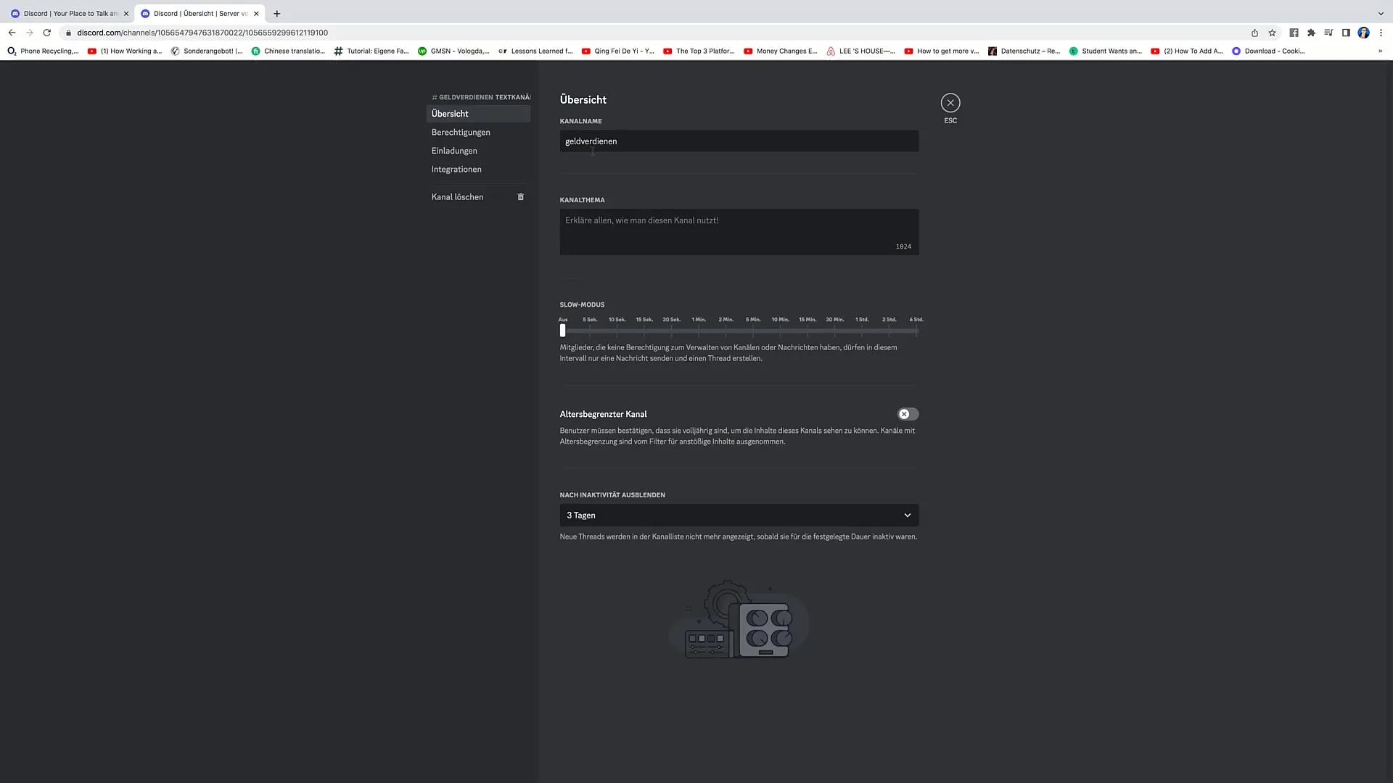Select Einladungen from left sidebar
The width and height of the screenshot is (1393, 783).
click(454, 150)
